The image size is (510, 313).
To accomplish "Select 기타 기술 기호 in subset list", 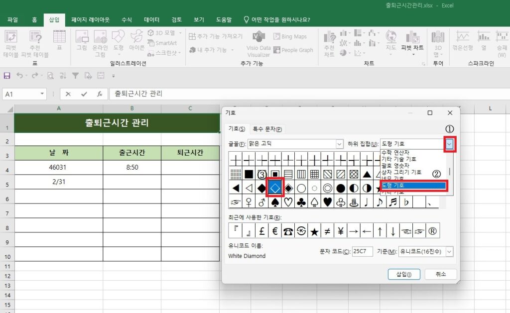I will [399, 159].
